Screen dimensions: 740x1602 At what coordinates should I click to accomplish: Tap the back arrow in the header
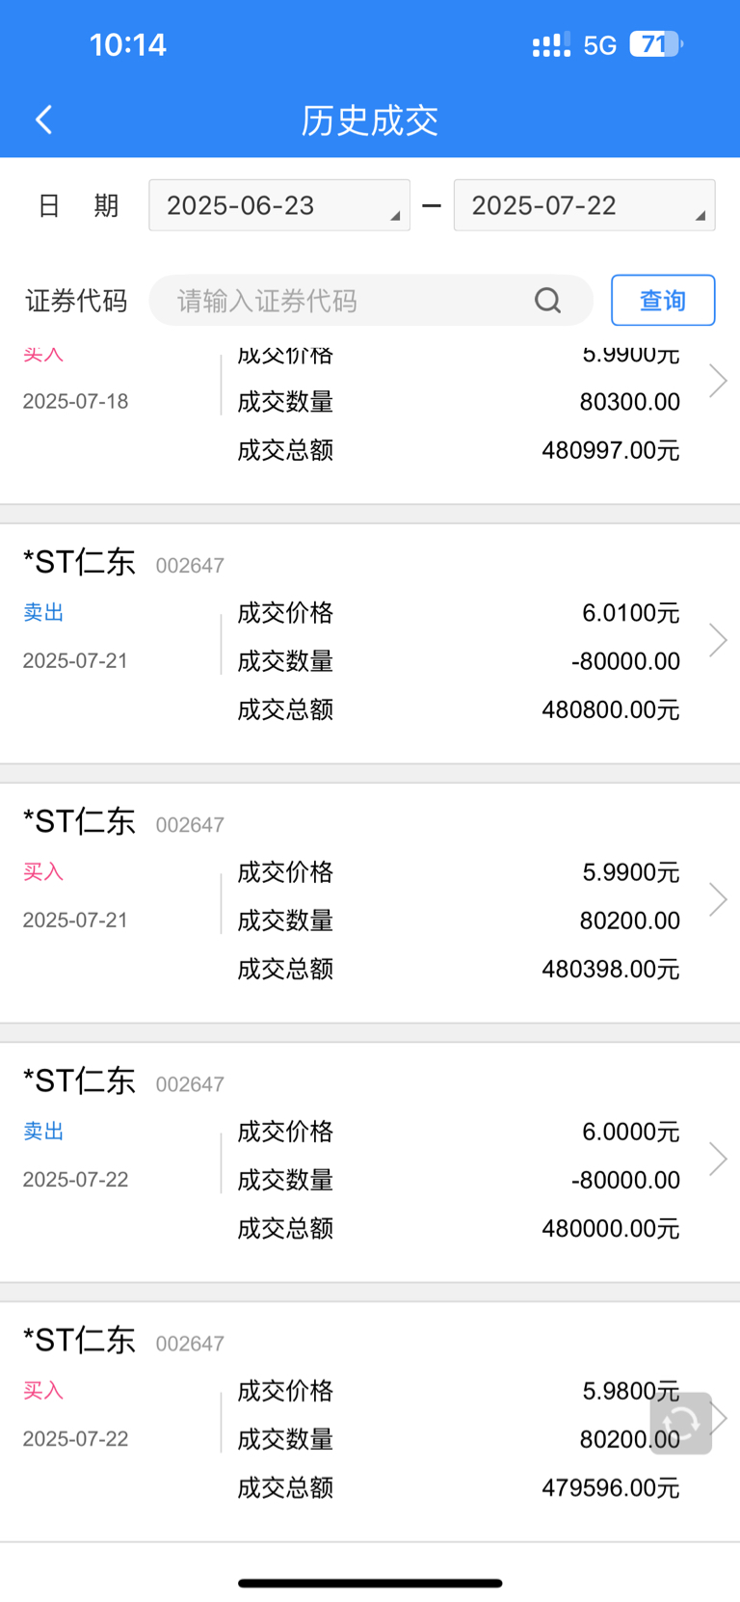(43, 120)
